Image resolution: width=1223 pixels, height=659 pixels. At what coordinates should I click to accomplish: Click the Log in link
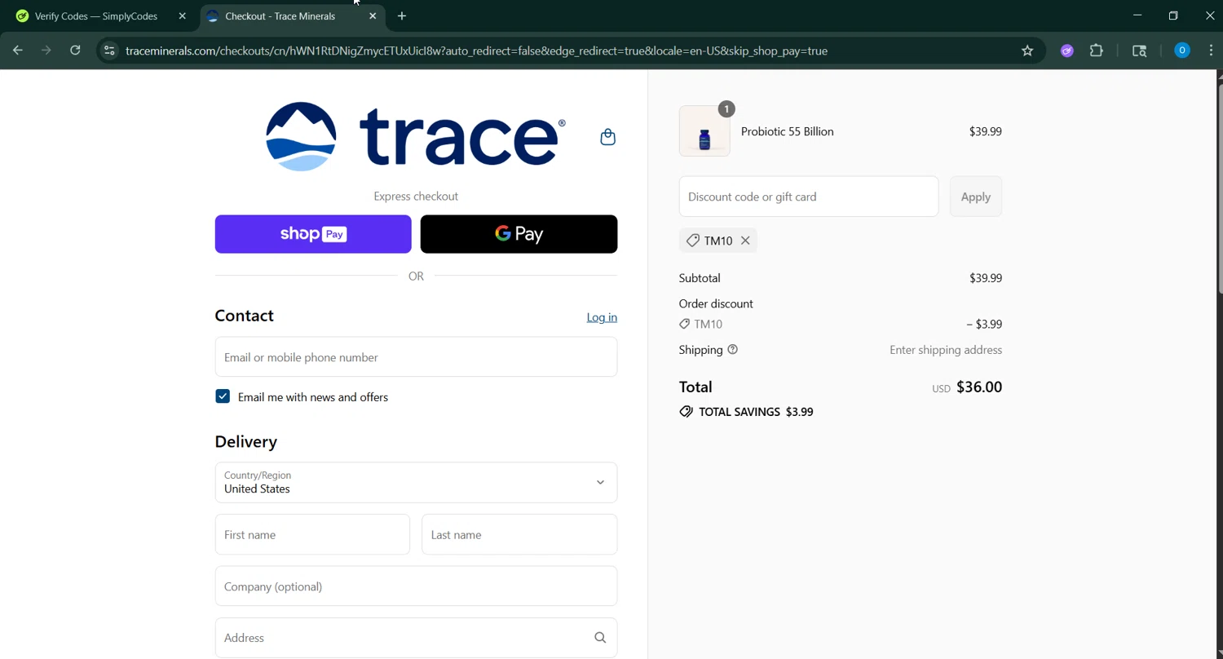coord(602,317)
